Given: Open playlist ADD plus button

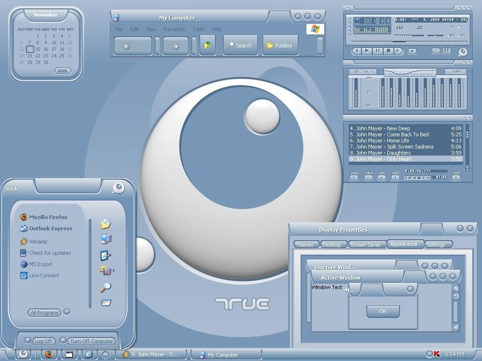Looking at the screenshot, I should point(354,177).
